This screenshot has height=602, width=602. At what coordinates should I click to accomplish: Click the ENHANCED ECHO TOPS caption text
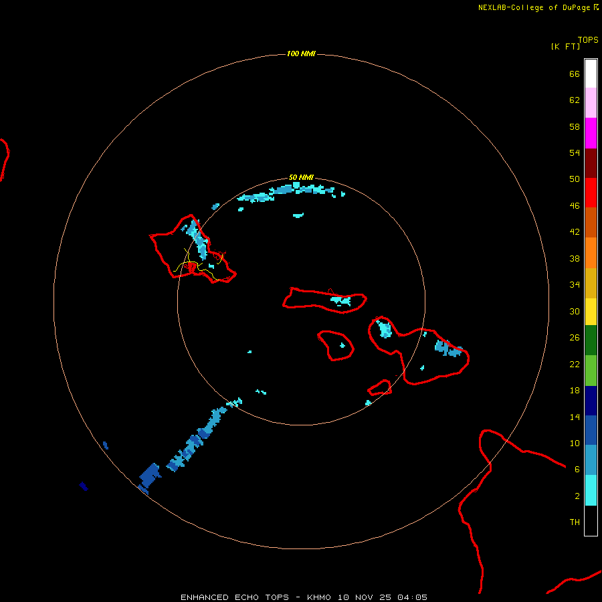(x=235, y=597)
